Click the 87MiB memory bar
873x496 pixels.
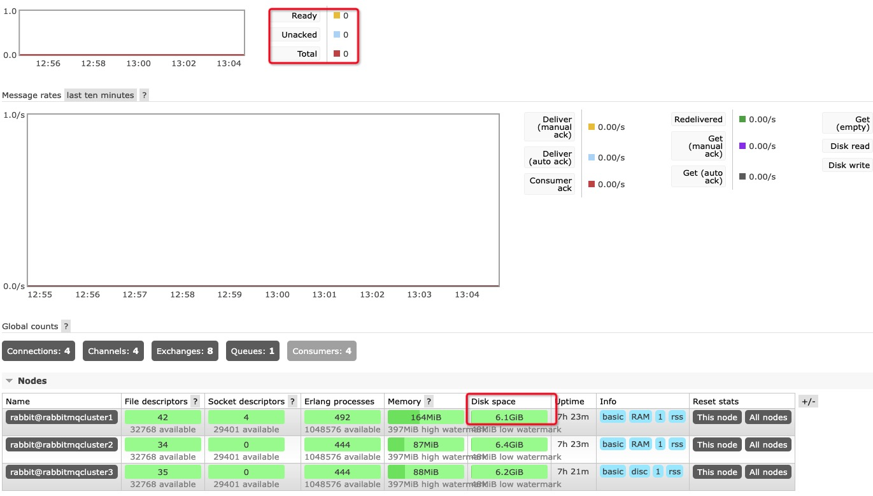[426, 445]
